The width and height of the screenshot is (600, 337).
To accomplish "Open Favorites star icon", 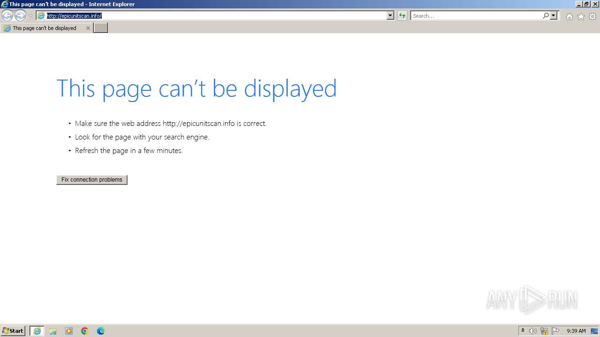I will point(581,16).
